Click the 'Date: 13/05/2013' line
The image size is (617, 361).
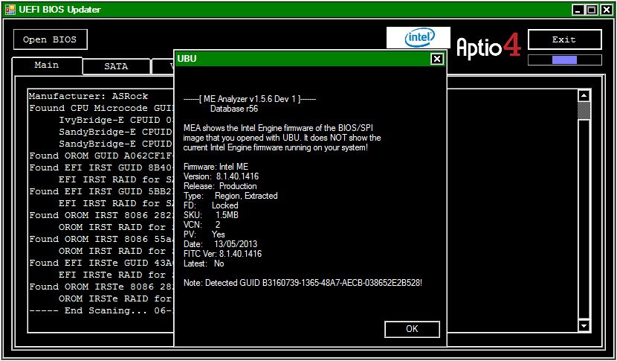pyautogui.click(x=220, y=244)
